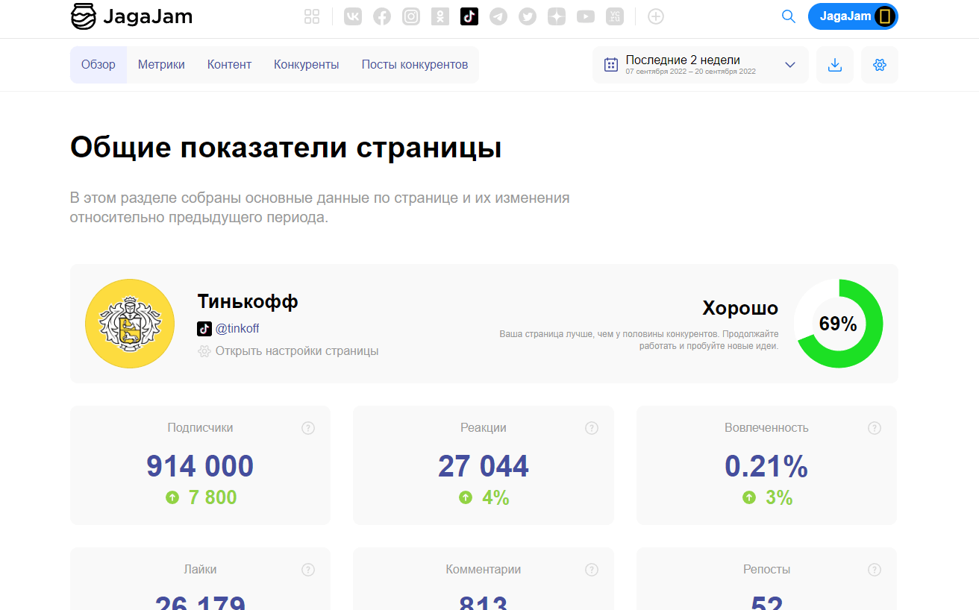Viewport: 979px width, 610px height.
Task: Click the Общие показатели страницы heading
Action: pos(286,148)
